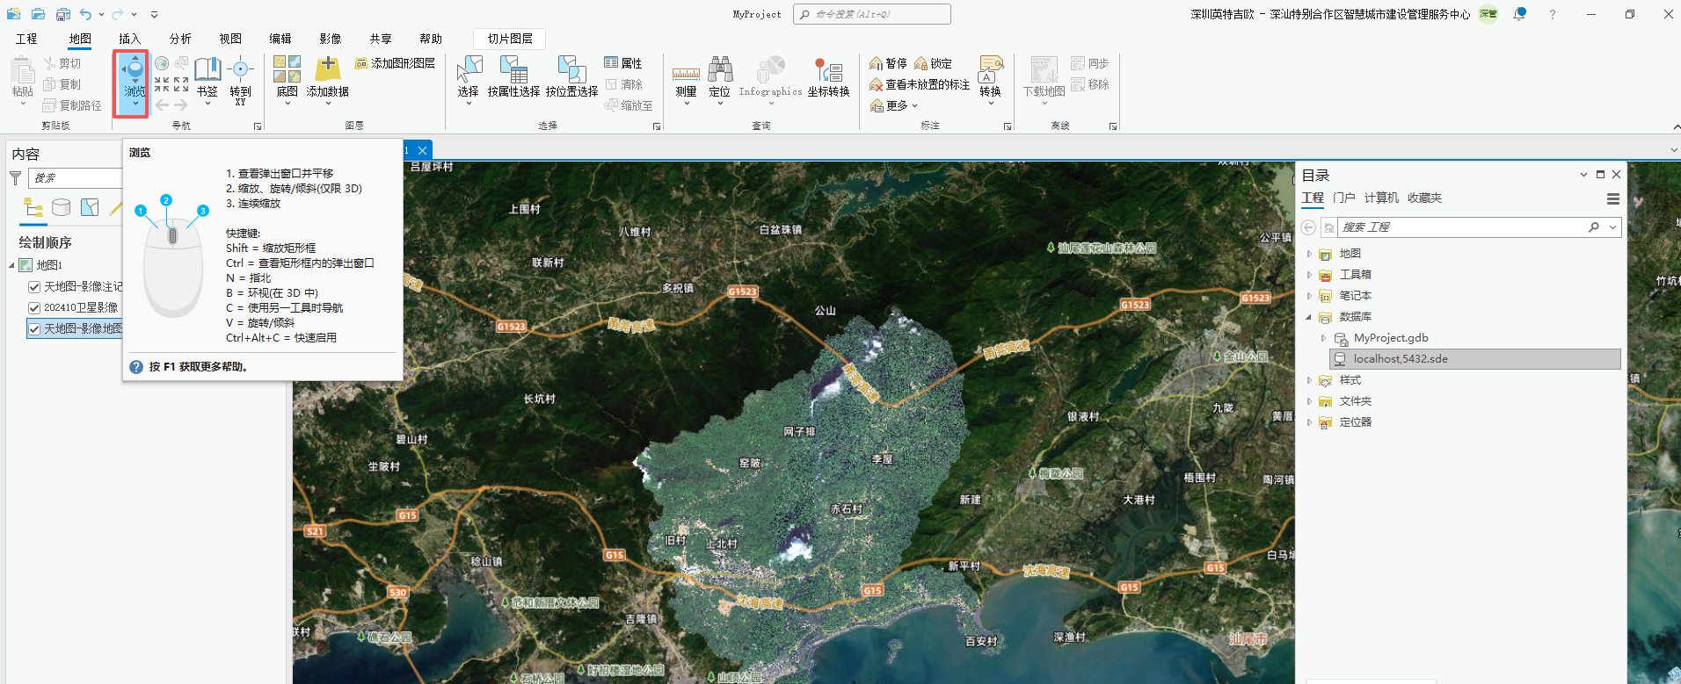Click list by drawing order icon
1681x684 pixels.
[33, 207]
